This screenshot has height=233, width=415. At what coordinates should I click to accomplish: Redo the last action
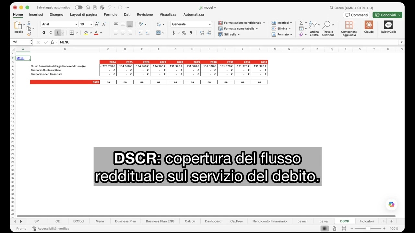[120, 7]
